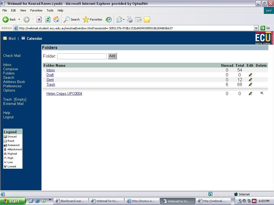Click the 6:03 PM system clock
The height and width of the screenshot is (205, 274).
264,201
